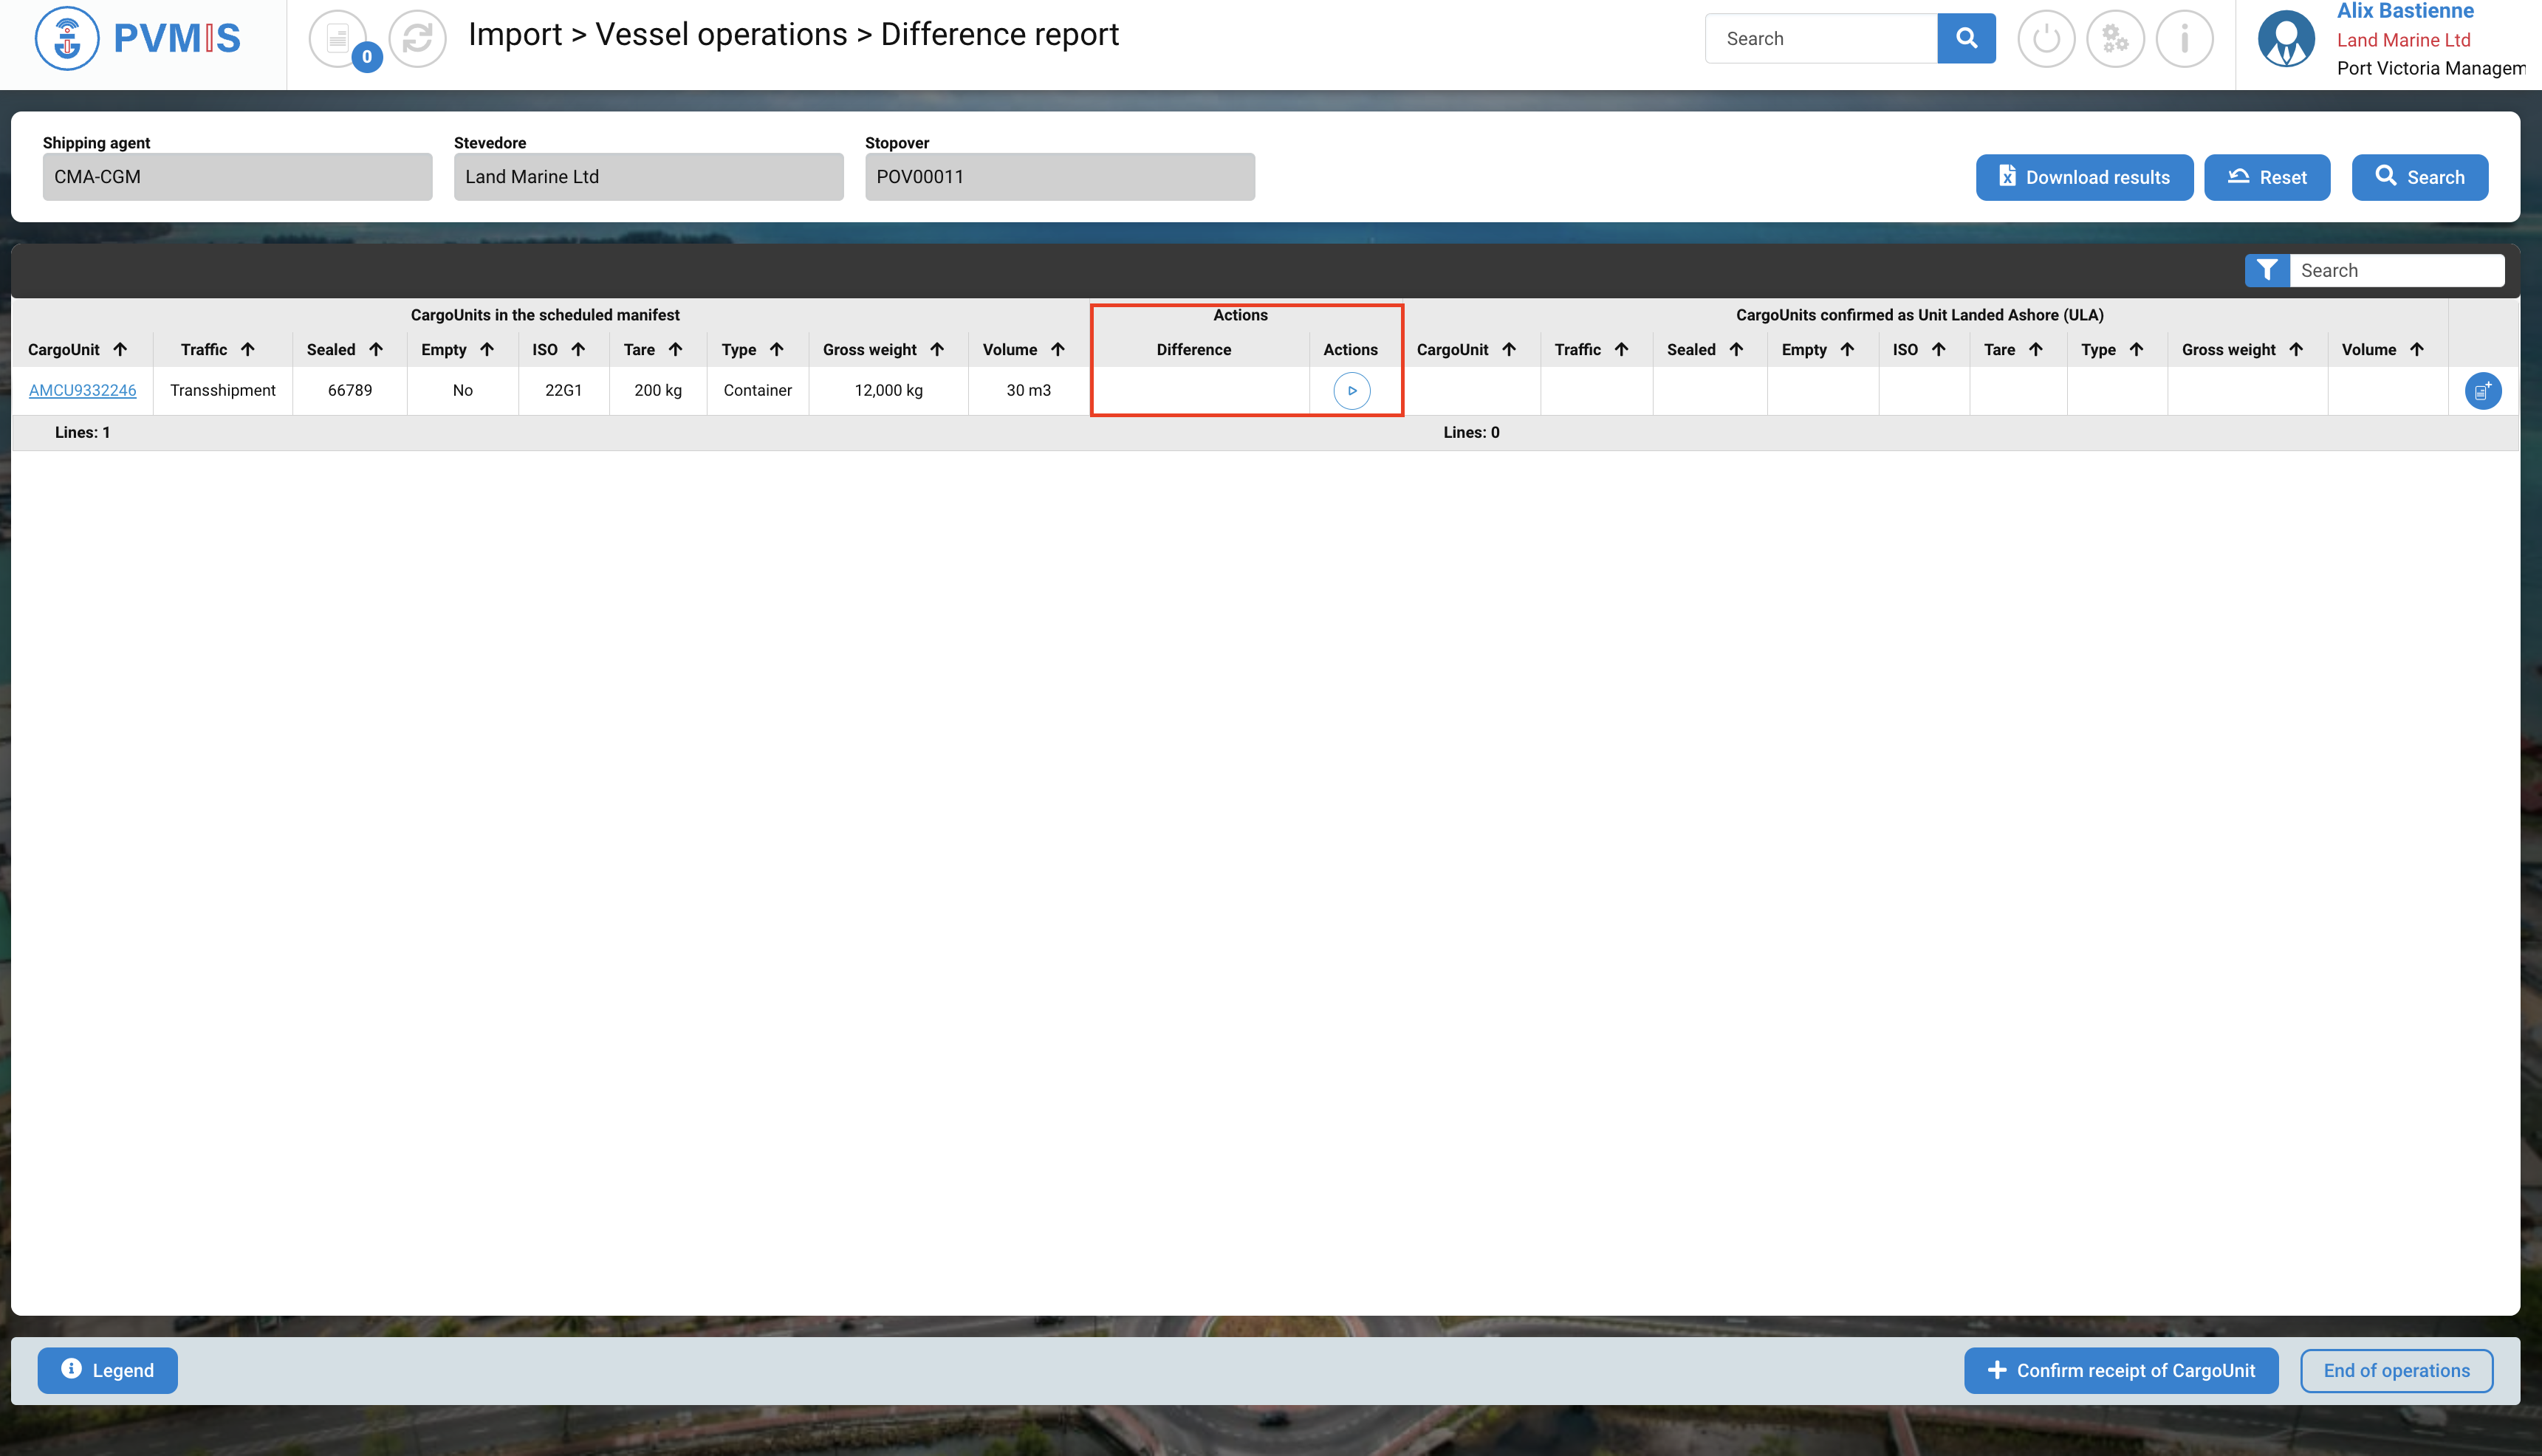Screen dimensions: 2542x1456
Task: Open the settings gears icon
Action: click(2115, 39)
